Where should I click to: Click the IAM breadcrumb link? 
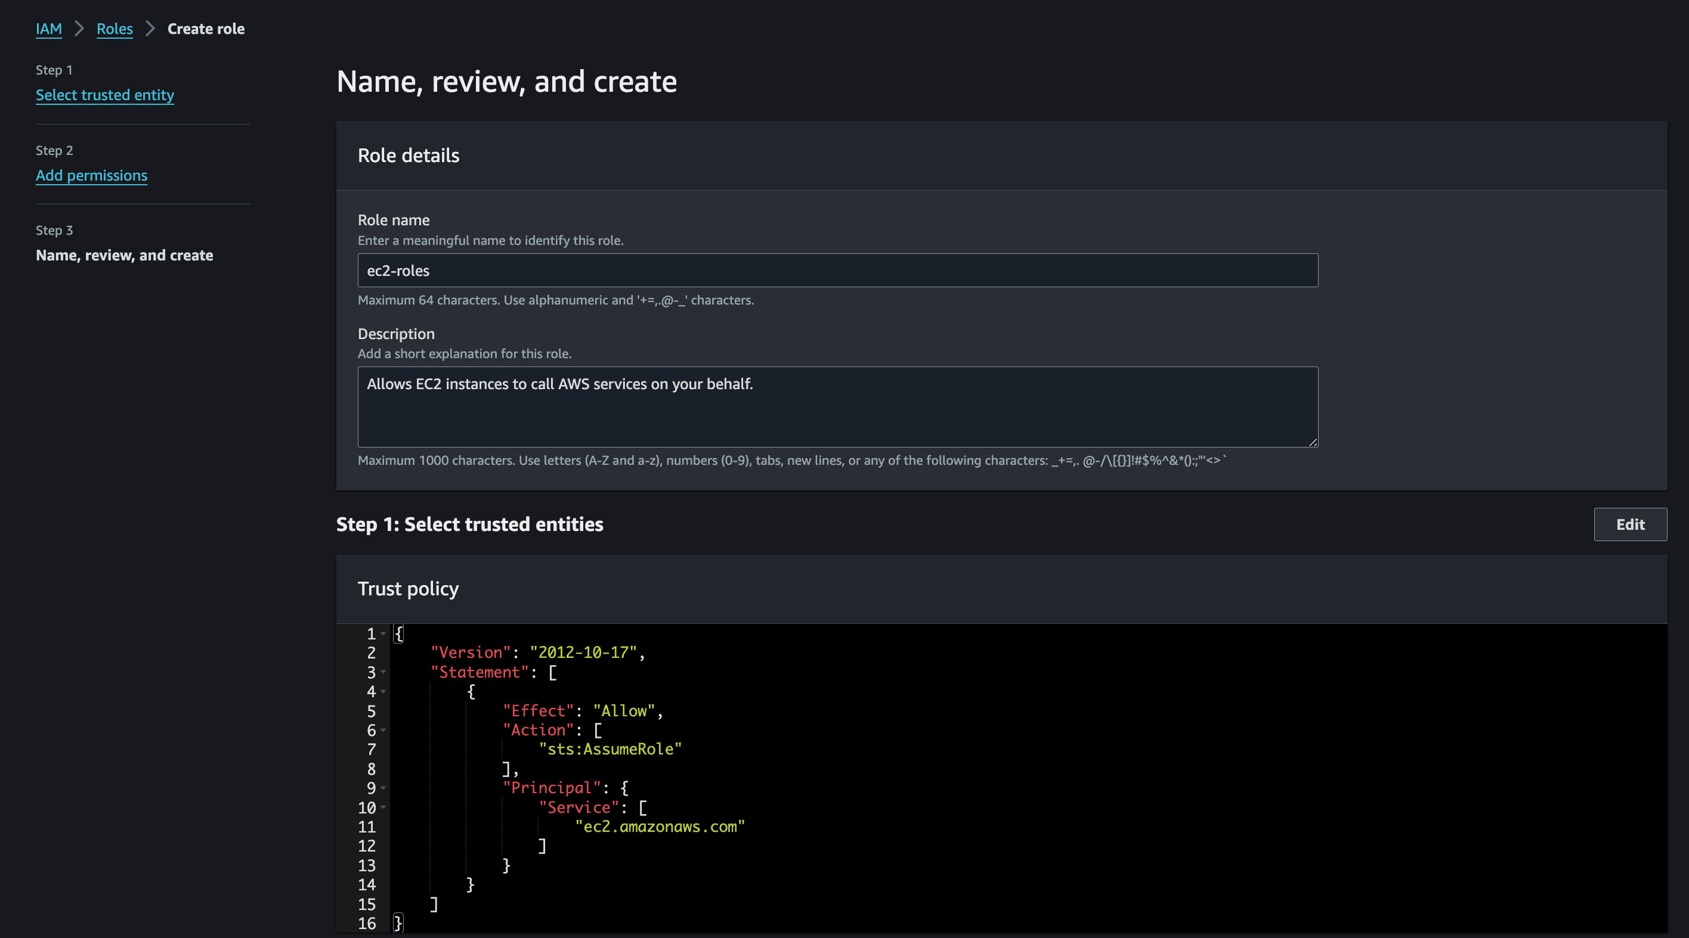click(x=48, y=29)
